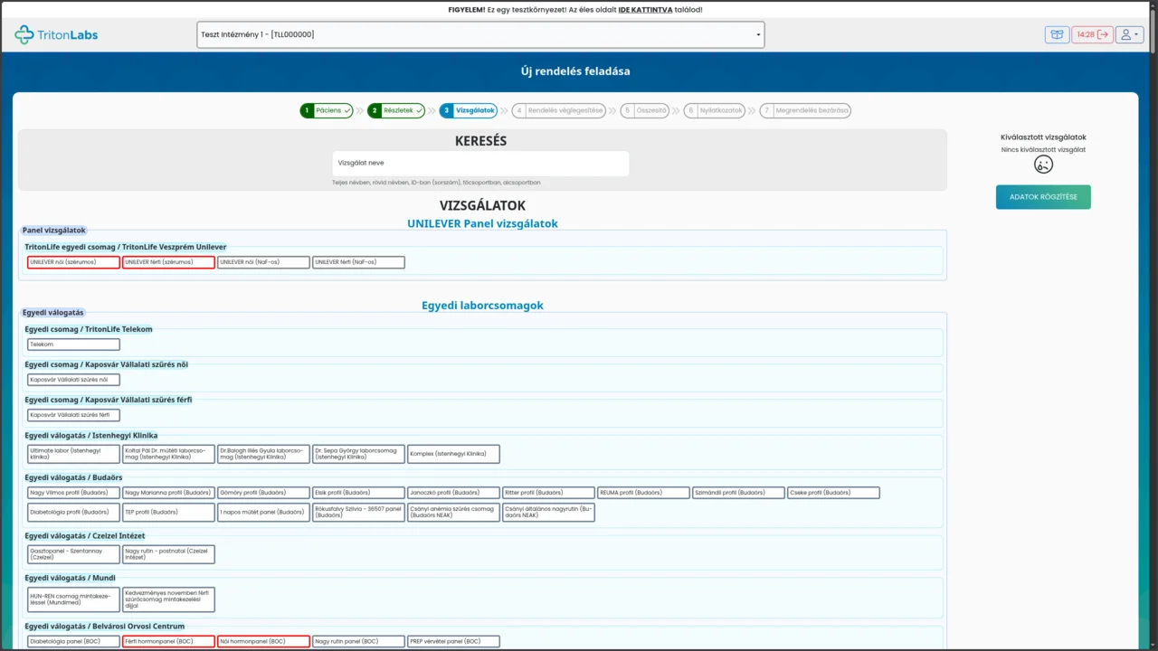Select step 3 Vizsgálatok
This screenshot has width=1158, height=651.
(x=469, y=110)
